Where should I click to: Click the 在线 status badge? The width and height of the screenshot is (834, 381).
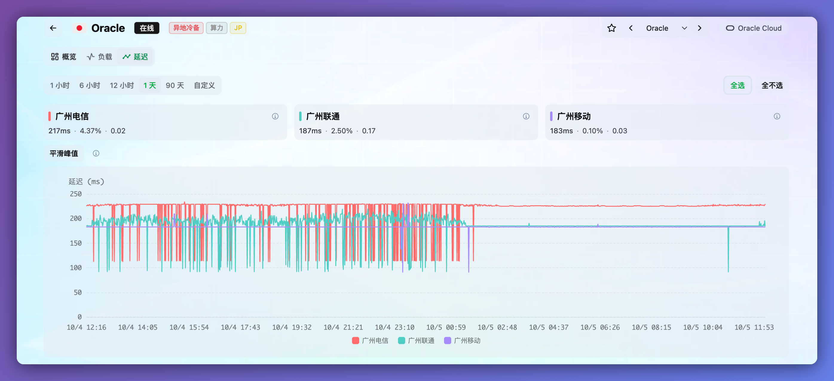point(147,28)
